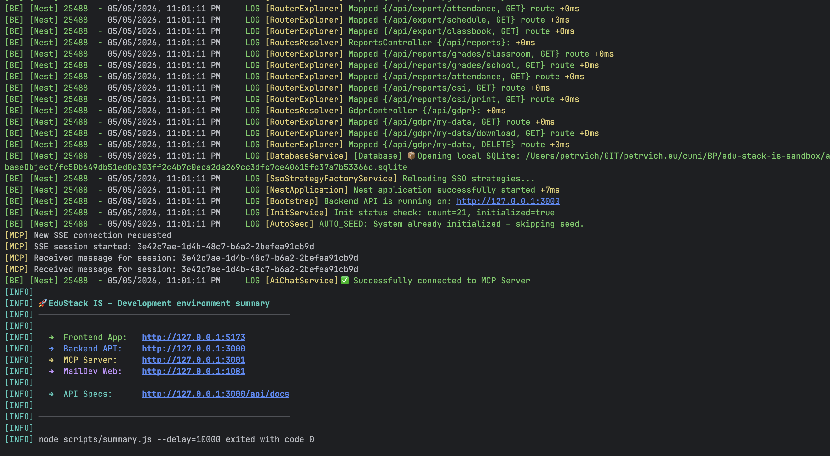Click the sqlite filename line starting with baseObject
This screenshot has width=830, height=456.
point(206,167)
